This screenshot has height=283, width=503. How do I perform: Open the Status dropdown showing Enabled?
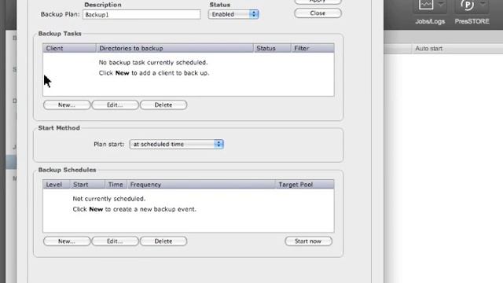click(x=233, y=14)
